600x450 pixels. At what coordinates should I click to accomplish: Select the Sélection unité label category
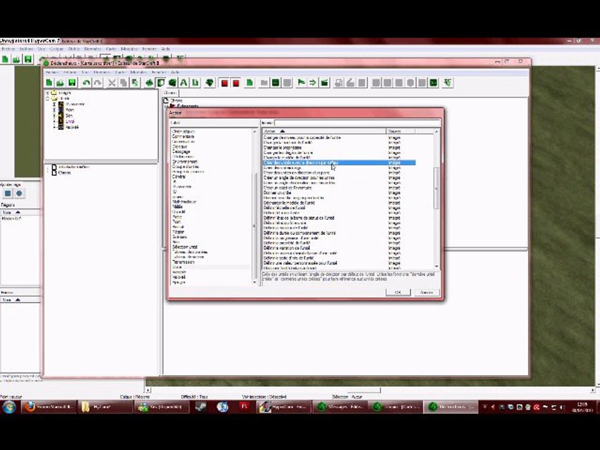(185, 247)
